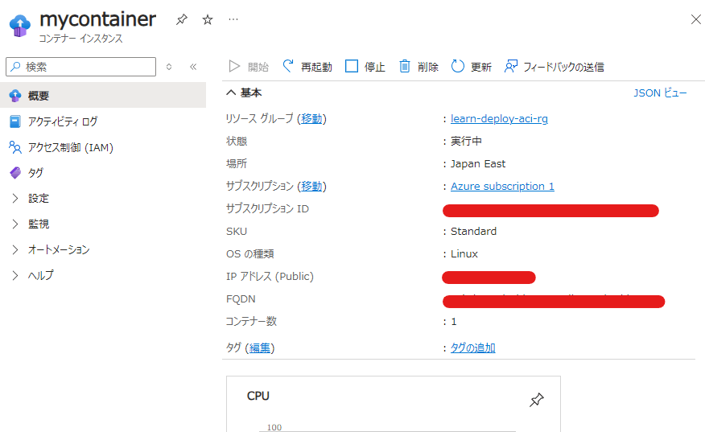The image size is (705, 432).
Task: Pin the CPU chart to dashboard
Action: coord(536,400)
